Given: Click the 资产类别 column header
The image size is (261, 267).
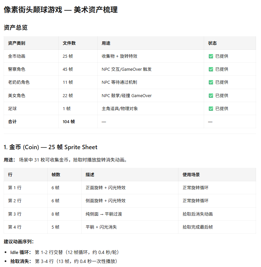Looking at the screenshot, I should 31,43.
